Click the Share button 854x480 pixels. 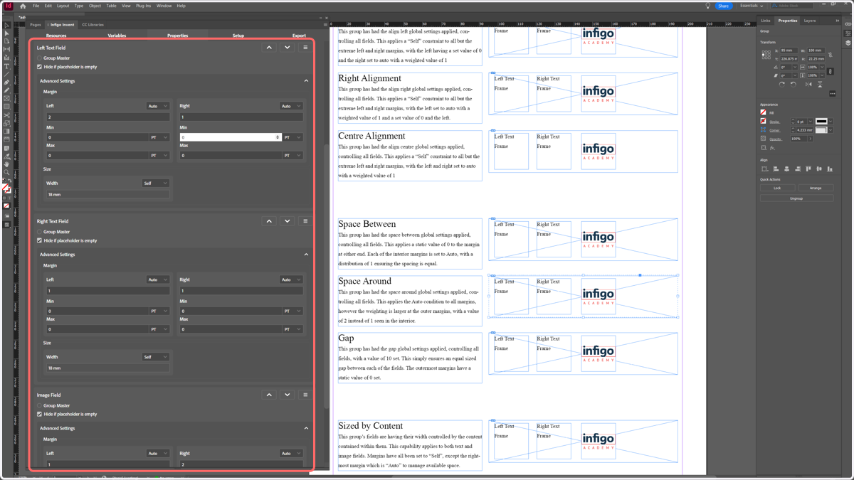tap(723, 6)
